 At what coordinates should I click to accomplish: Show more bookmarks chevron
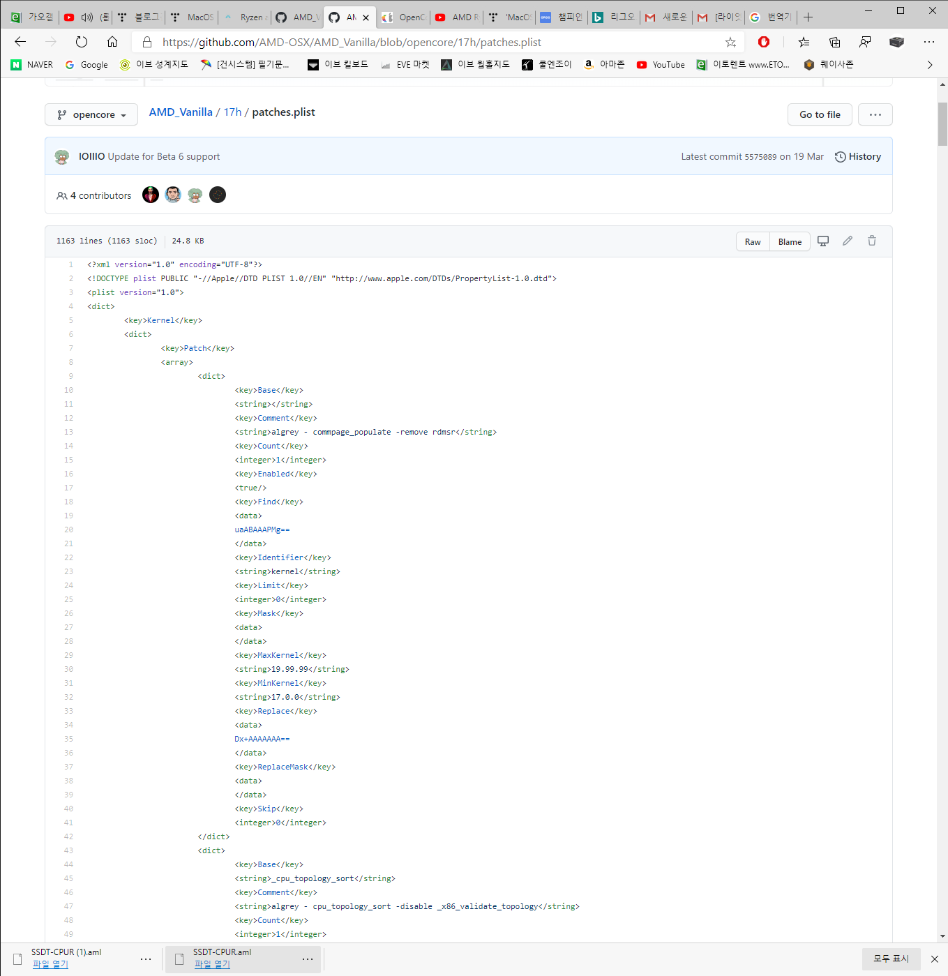(929, 65)
